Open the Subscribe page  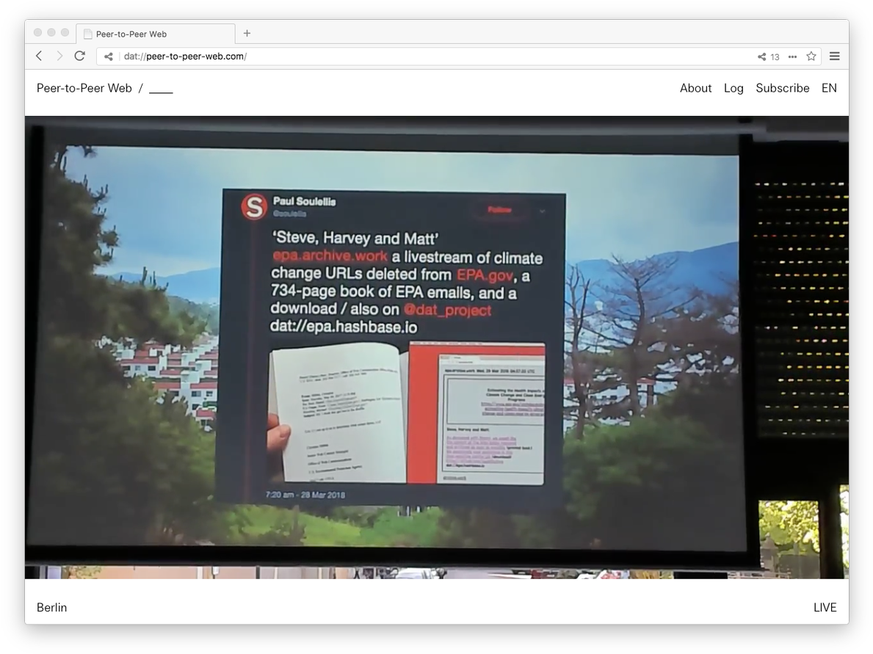tap(782, 88)
